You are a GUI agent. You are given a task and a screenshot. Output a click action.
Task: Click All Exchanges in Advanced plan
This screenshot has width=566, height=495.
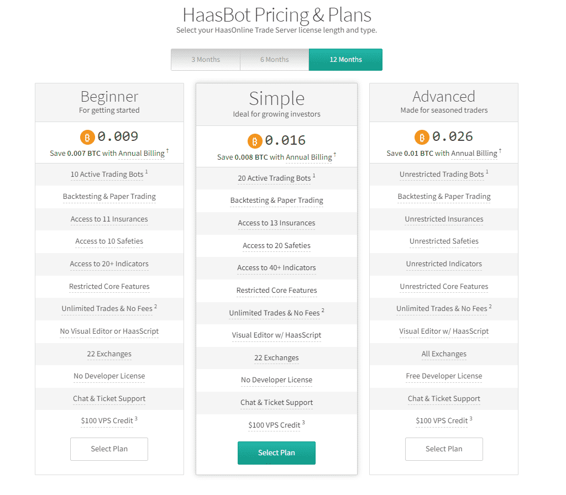(x=444, y=354)
